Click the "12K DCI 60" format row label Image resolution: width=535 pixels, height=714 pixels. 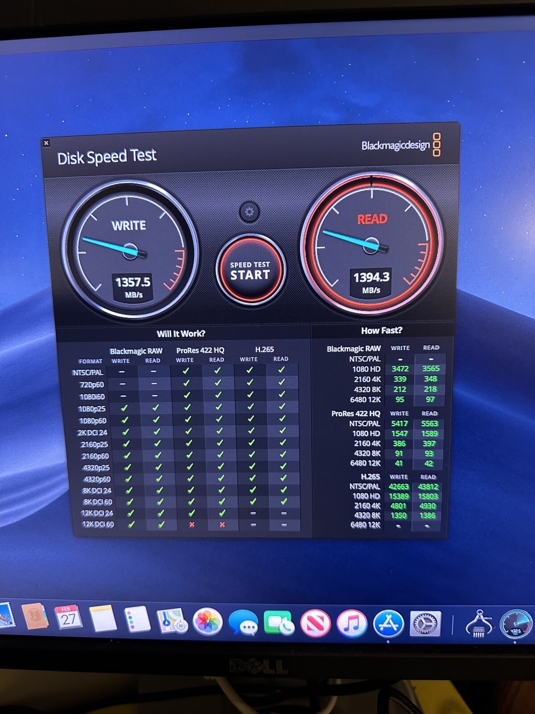(98, 524)
